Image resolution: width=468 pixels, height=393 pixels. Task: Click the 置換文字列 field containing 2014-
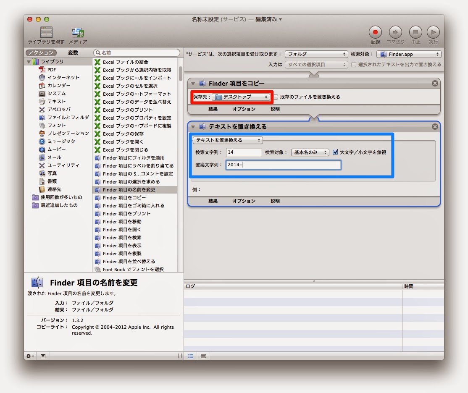point(283,165)
